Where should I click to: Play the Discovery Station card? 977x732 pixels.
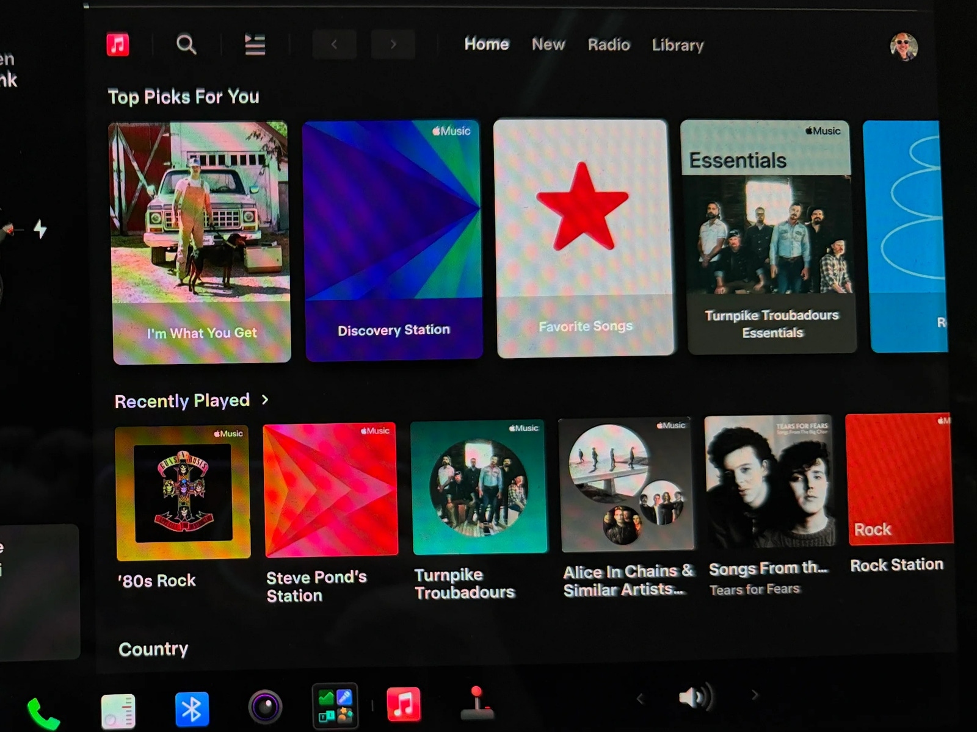[x=393, y=240]
